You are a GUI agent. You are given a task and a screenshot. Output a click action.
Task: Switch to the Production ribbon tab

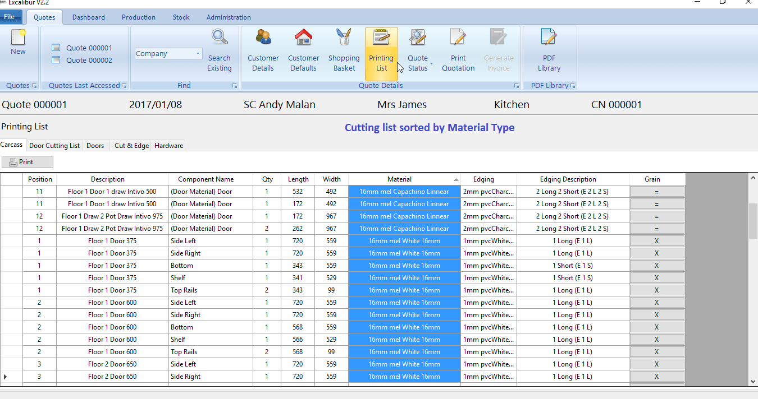point(139,17)
